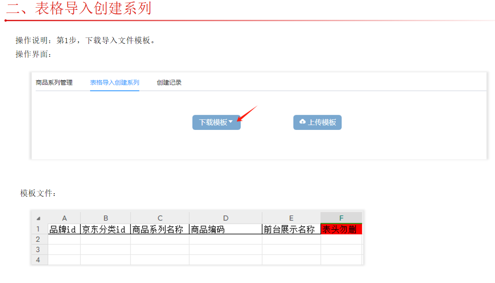Click the red 表头勿删 cell
Image resolution: width=495 pixels, height=283 pixels.
(341, 229)
